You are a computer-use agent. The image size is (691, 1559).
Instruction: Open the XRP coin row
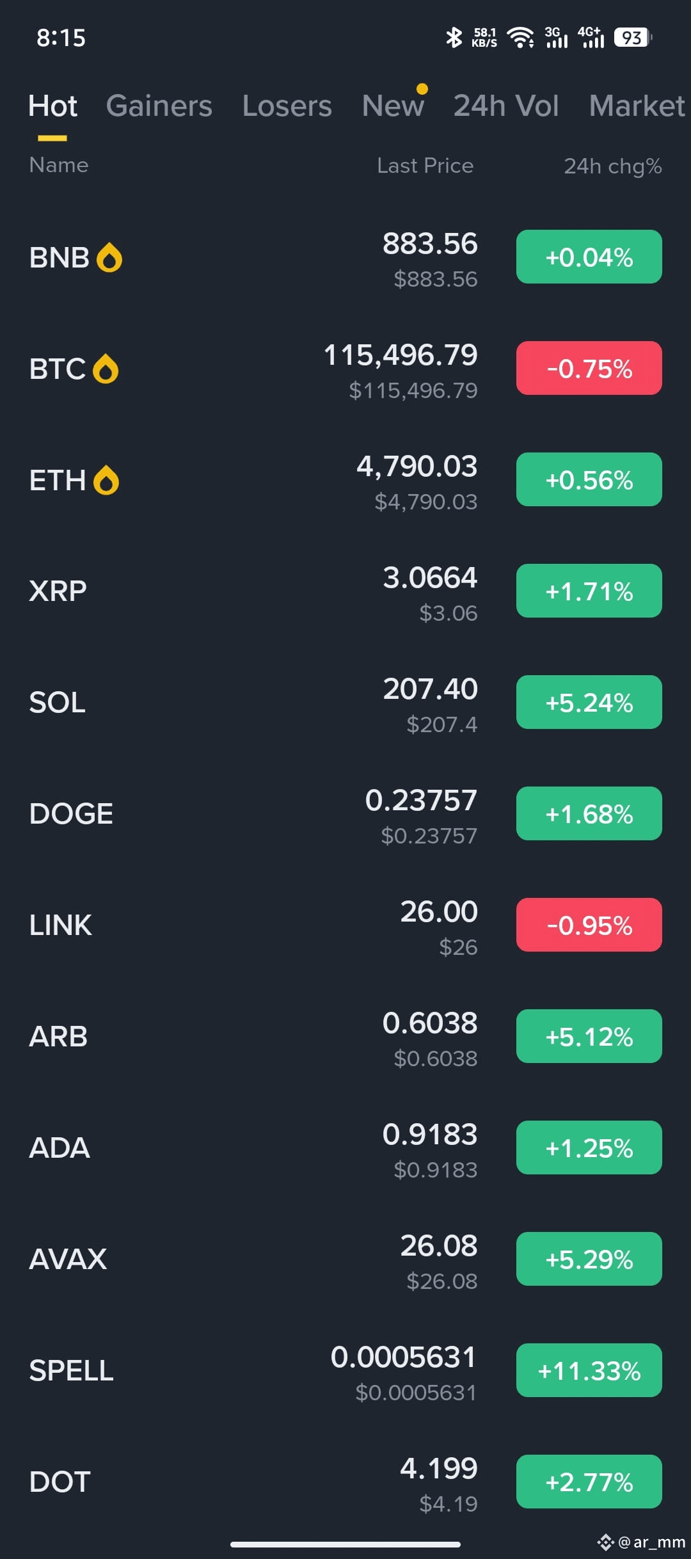345,591
